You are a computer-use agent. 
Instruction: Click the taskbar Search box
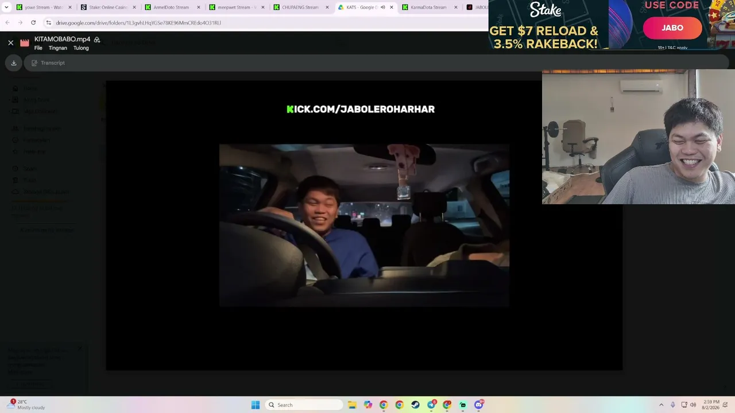pos(304,405)
